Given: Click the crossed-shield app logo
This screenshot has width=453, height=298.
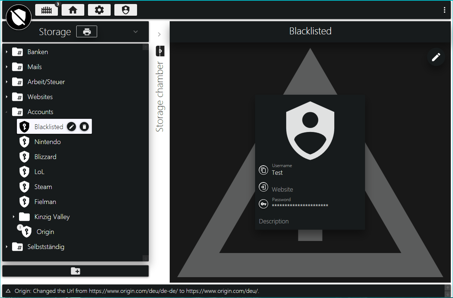Looking at the screenshot, I should 19,17.
